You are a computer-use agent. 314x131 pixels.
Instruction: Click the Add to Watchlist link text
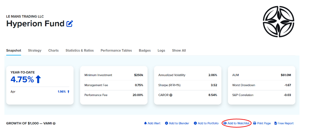point(239,123)
